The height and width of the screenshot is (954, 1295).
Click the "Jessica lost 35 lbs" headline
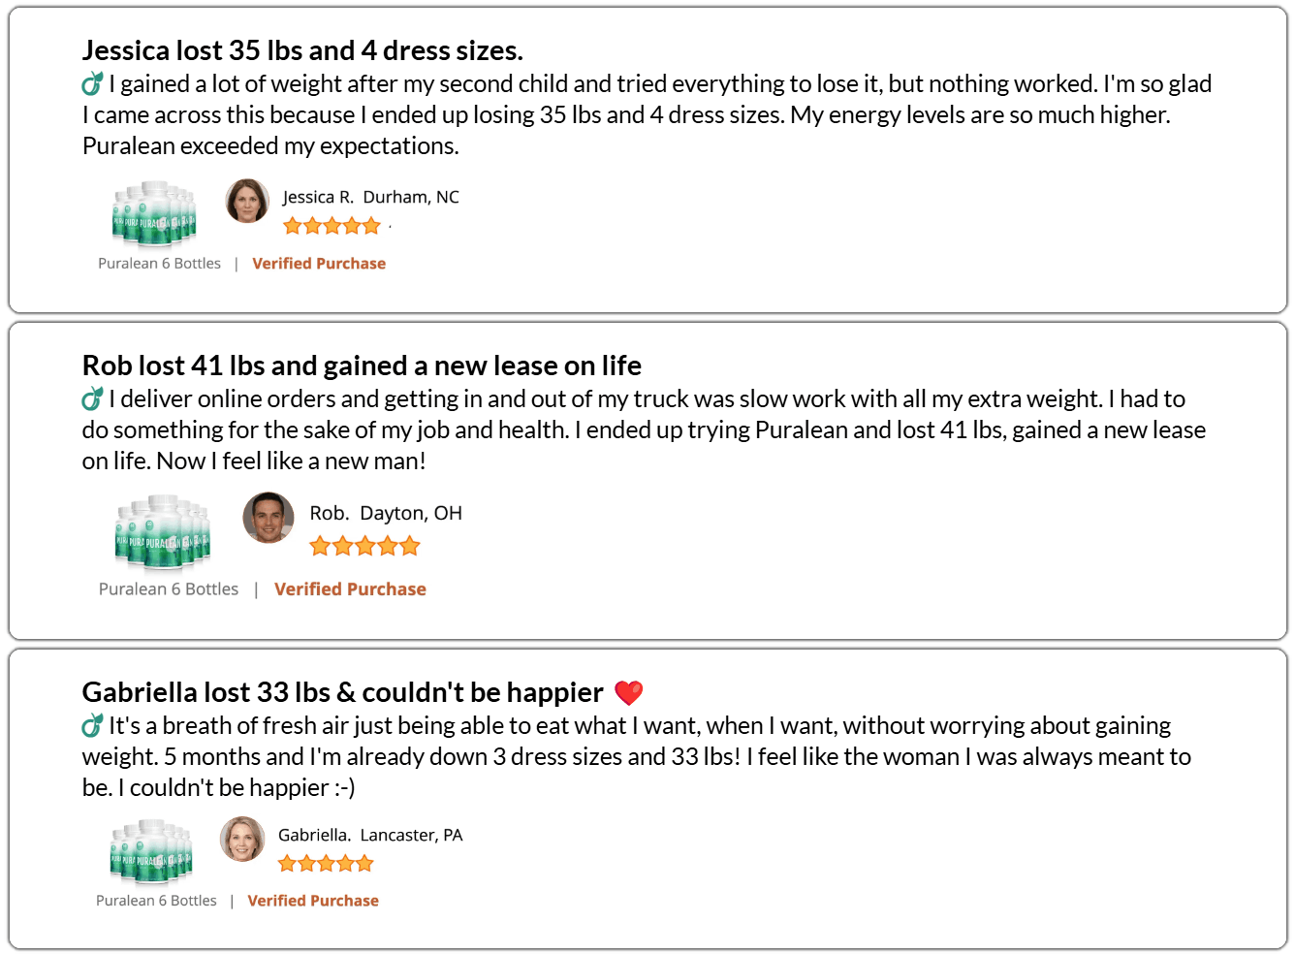click(302, 50)
